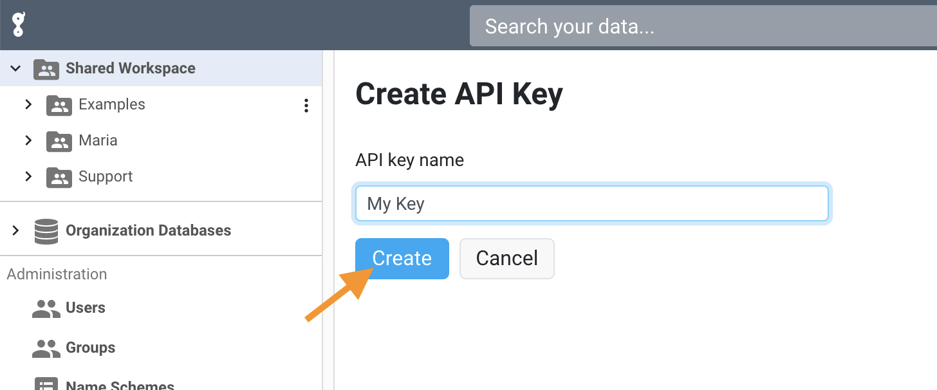Click the blue Create button
The height and width of the screenshot is (390, 937).
click(402, 259)
